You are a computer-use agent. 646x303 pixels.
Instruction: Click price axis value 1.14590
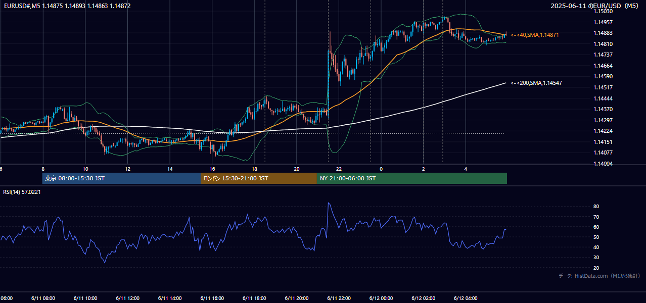pos(603,76)
